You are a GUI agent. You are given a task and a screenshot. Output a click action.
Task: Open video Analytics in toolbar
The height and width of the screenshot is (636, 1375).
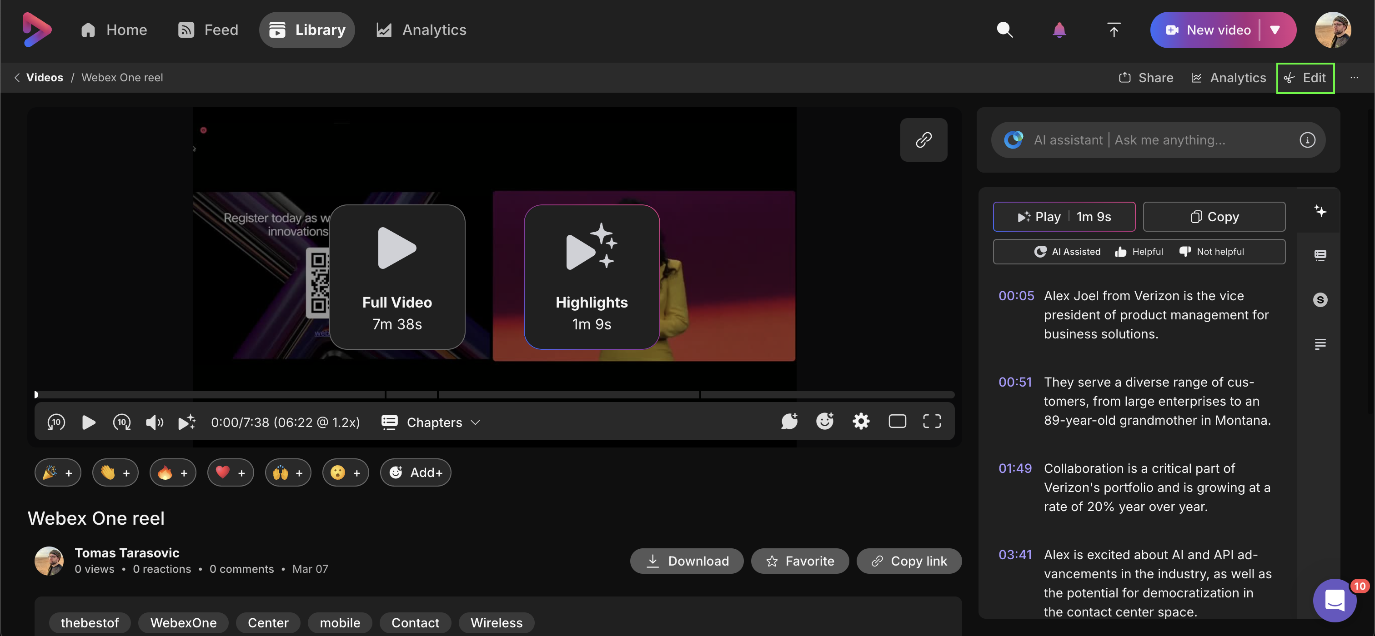(x=1228, y=78)
